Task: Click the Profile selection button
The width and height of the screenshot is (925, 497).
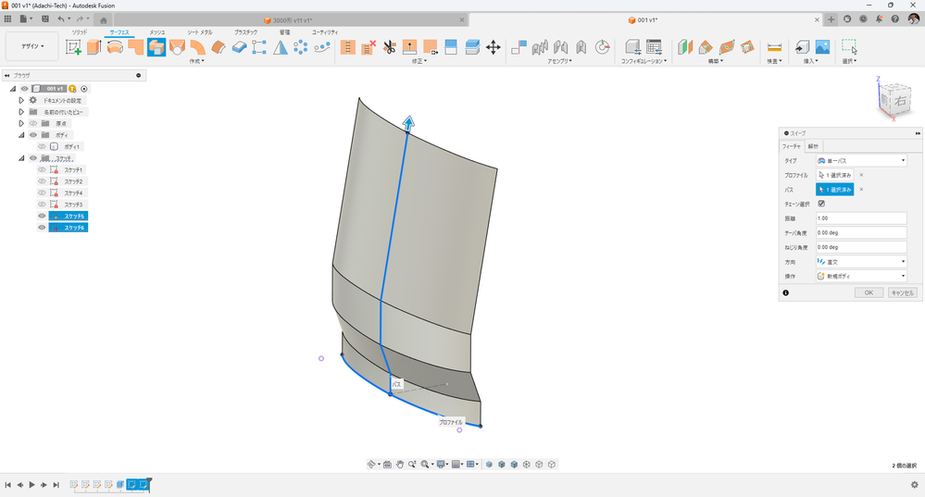Action: (x=835, y=175)
